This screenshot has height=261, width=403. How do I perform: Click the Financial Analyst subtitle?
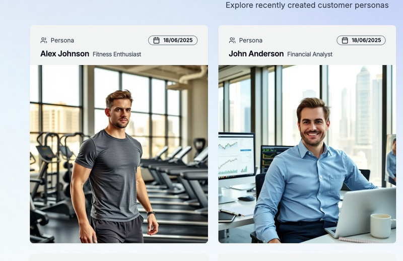310,54
